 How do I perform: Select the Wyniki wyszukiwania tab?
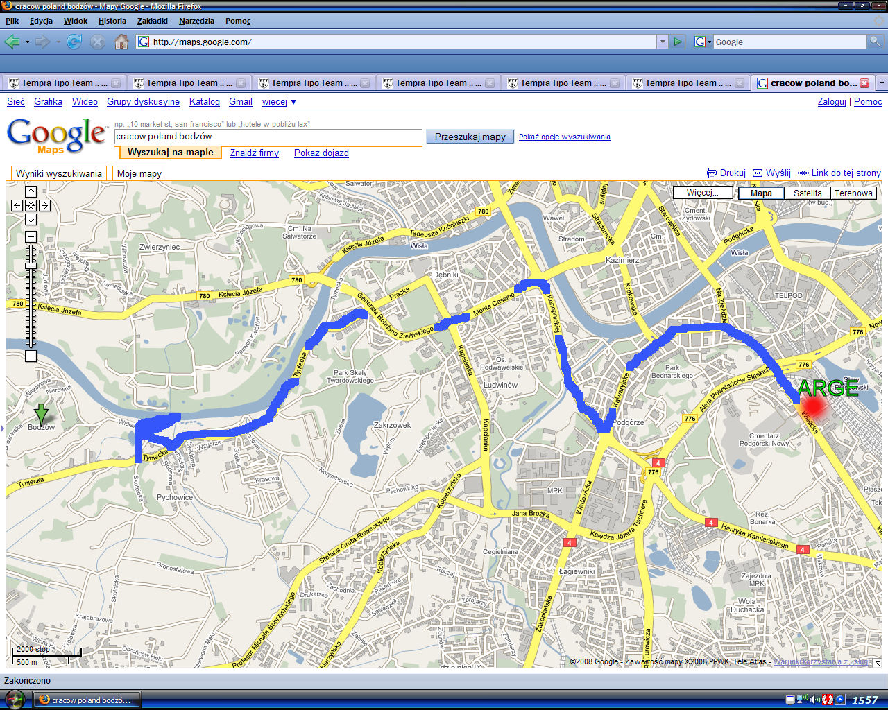pos(59,173)
